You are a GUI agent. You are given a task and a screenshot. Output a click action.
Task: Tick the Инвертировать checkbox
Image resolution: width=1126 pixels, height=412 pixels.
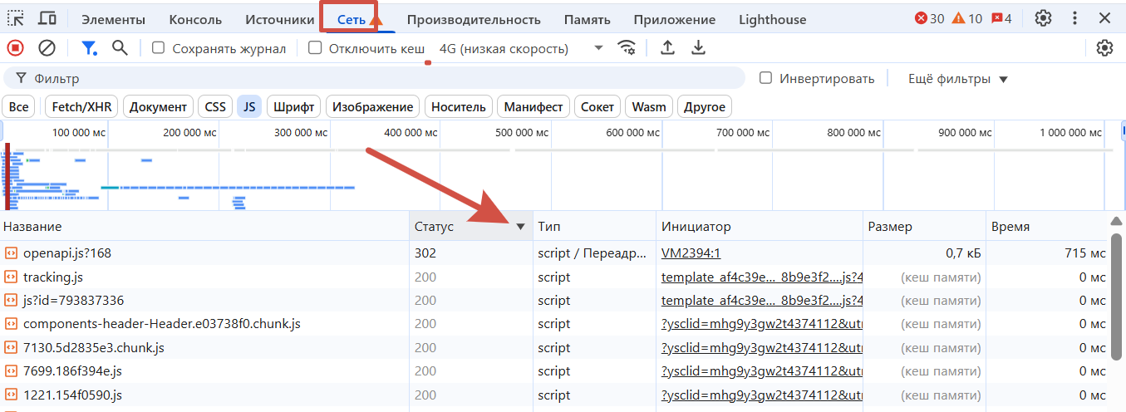[x=765, y=78]
